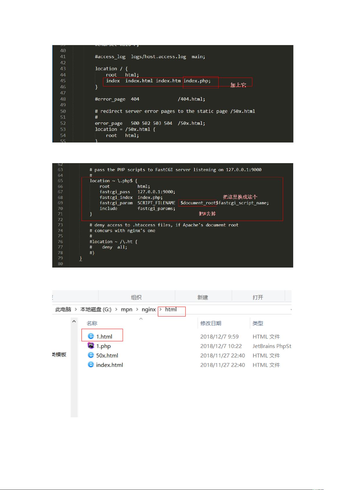Select the 1.php PhpStorm file icon
Image resolution: width=346 pixels, height=490 pixels.
(91, 345)
